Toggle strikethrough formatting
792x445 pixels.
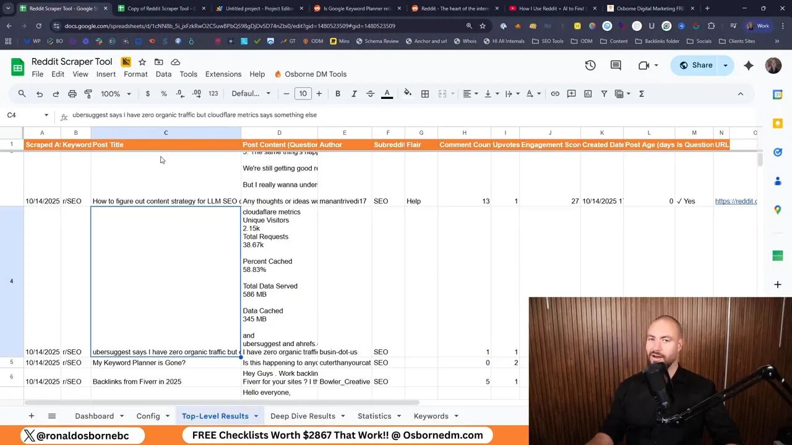tap(369, 93)
